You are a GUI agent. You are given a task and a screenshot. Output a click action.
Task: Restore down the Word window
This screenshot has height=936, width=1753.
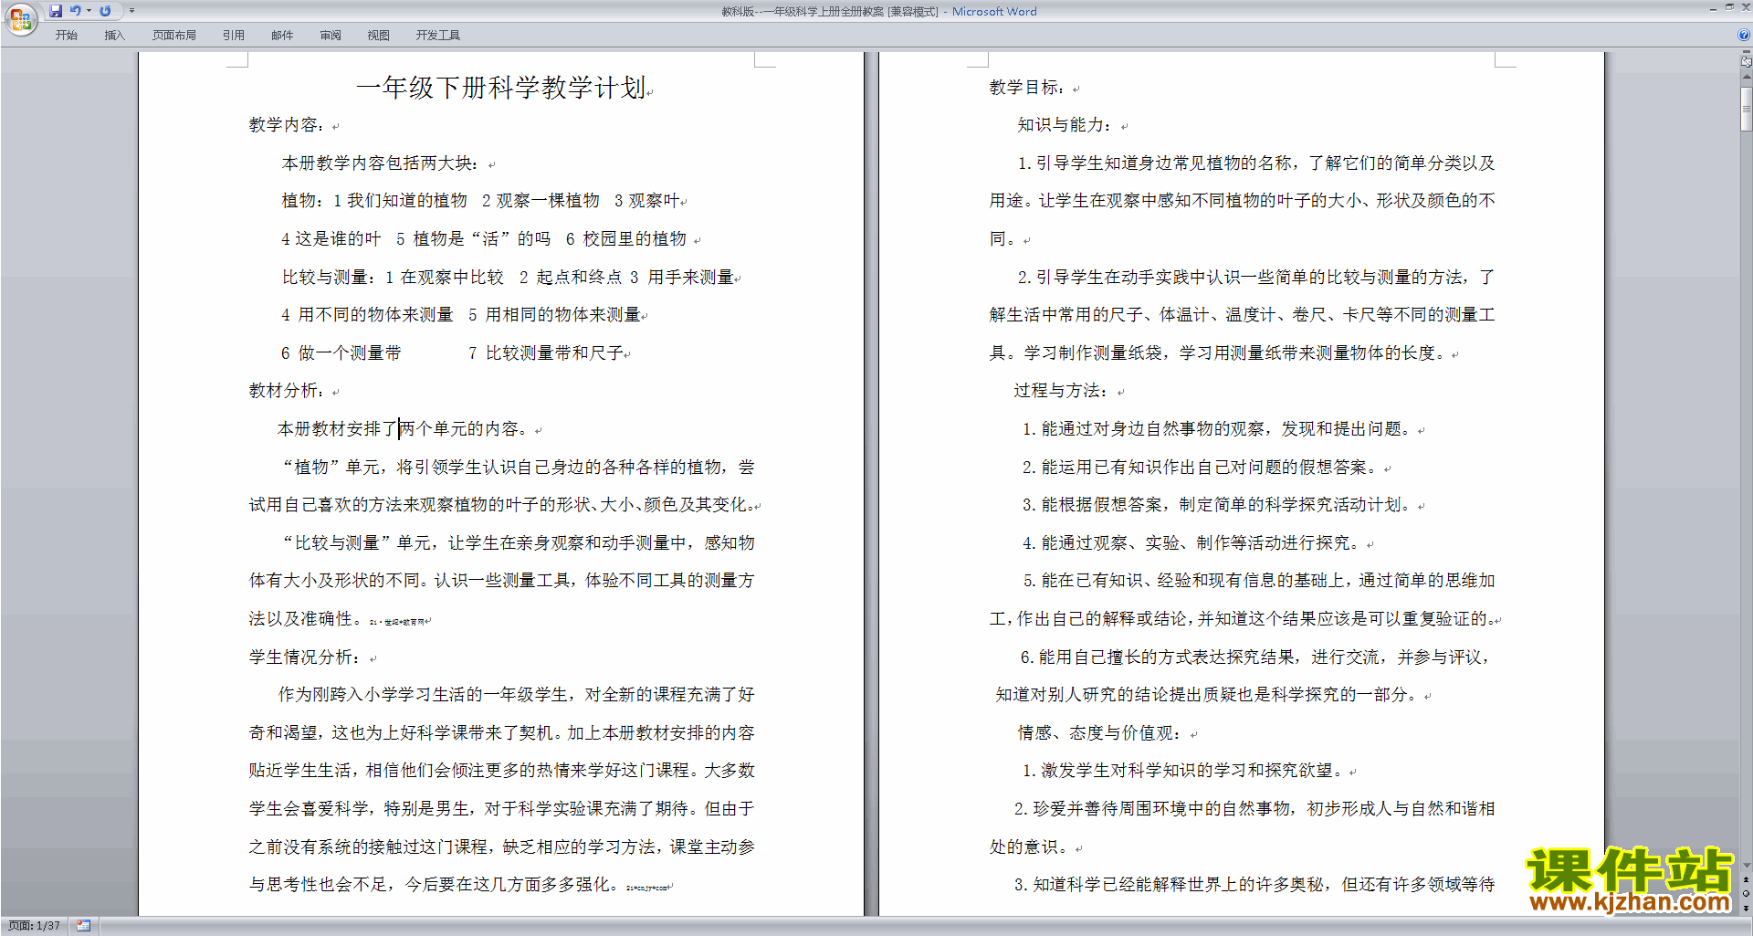coord(1729,7)
